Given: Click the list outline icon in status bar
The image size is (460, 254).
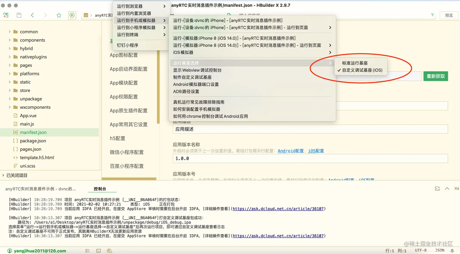Looking at the screenshot, I should click(x=87, y=251).
